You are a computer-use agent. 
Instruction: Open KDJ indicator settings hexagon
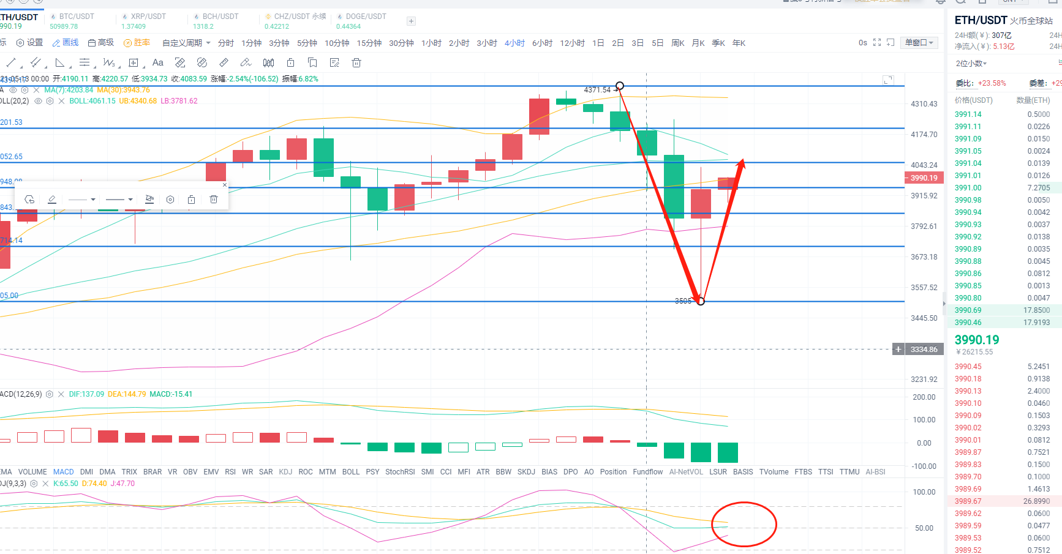click(34, 484)
